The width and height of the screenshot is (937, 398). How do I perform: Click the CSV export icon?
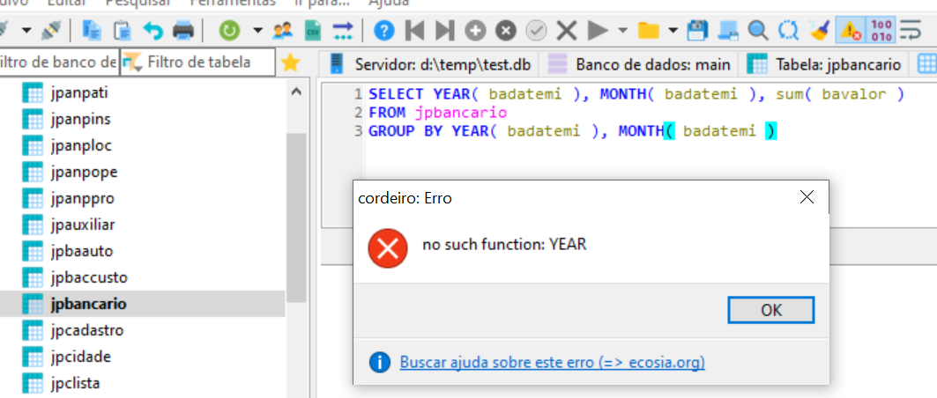pyautogui.click(x=312, y=30)
